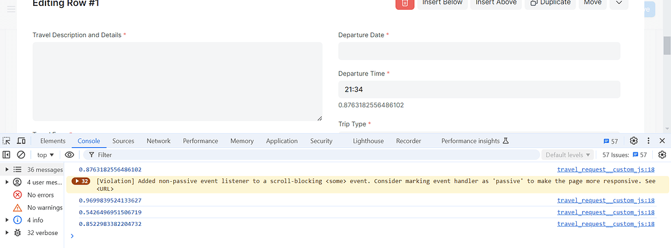The width and height of the screenshot is (671, 248).
Task: Click the clear console icon
Action: coord(21,155)
